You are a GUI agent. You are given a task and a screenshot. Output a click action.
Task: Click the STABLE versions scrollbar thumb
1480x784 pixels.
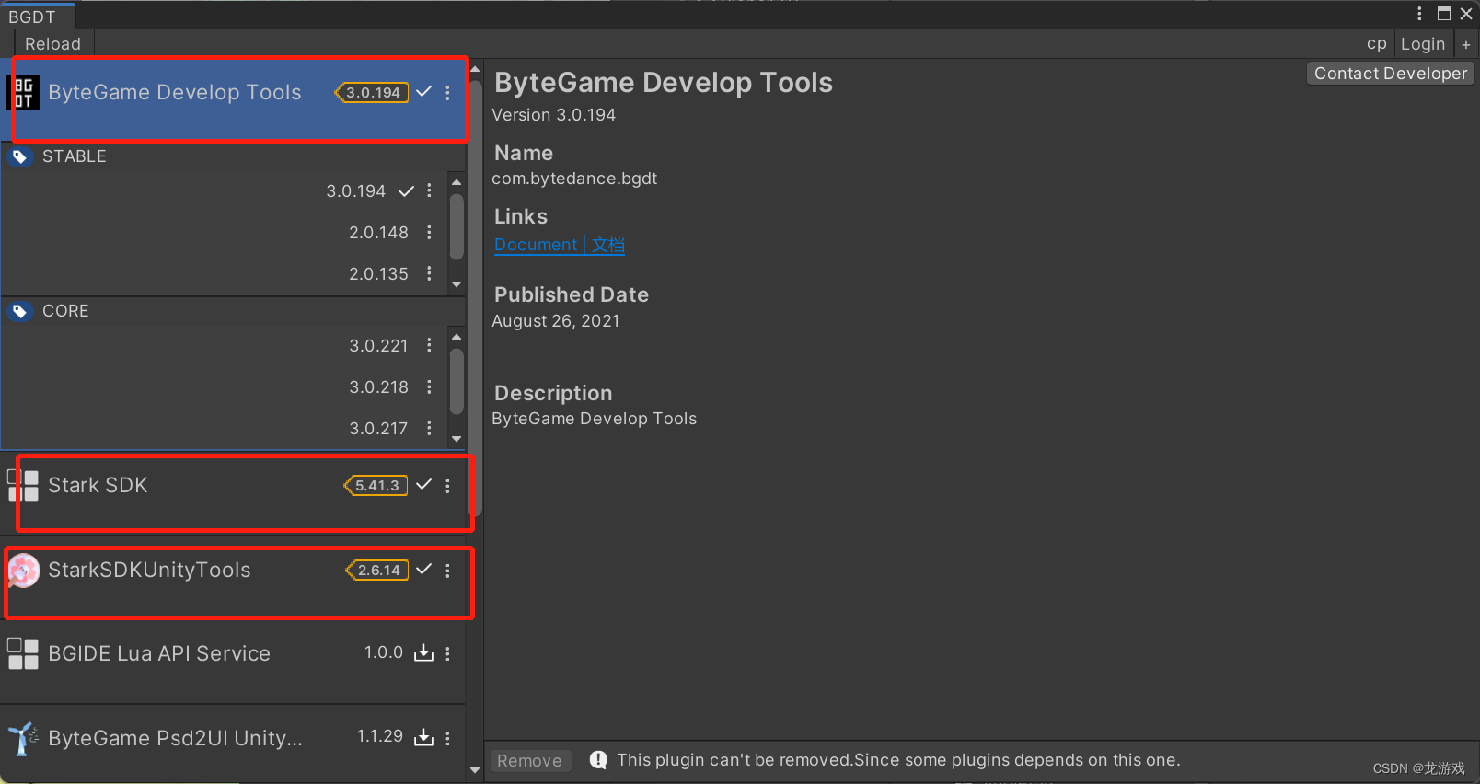[x=457, y=226]
